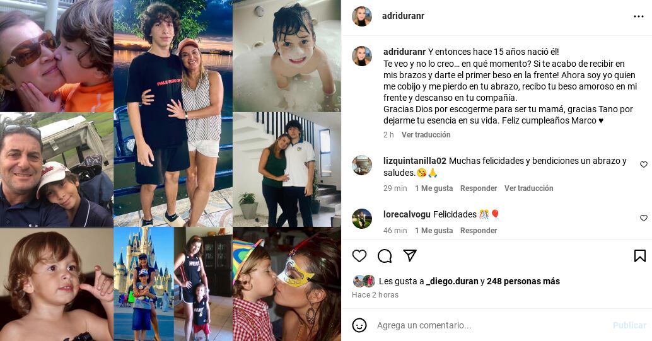This screenshot has height=341, width=652.
Task: Like lizquintanilla02's comment
Action: 643,165
